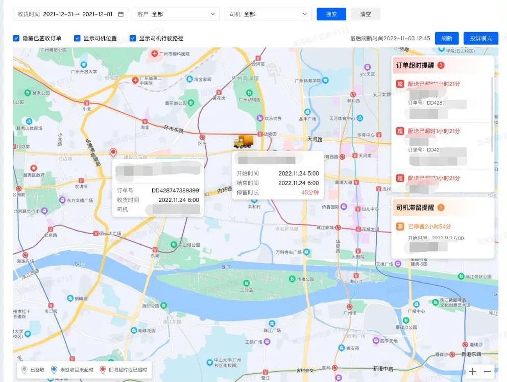Viewport: 507px width, 382px height.
Task: Open the 司机 dropdown selector
Action: pyautogui.click(x=268, y=14)
